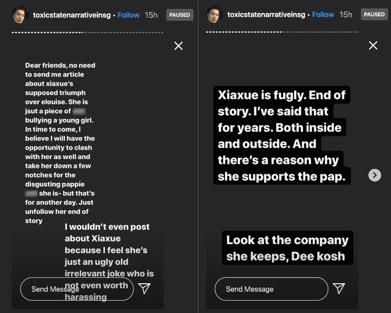Open the profile avatar in the right story header

(x=215, y=15)
